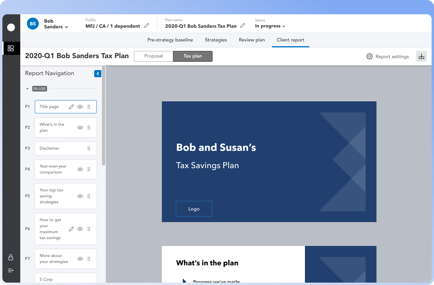Image resolution: width=434 pixels, height=285 pixels.
Task: Select Client report tab
Action: 291,40
